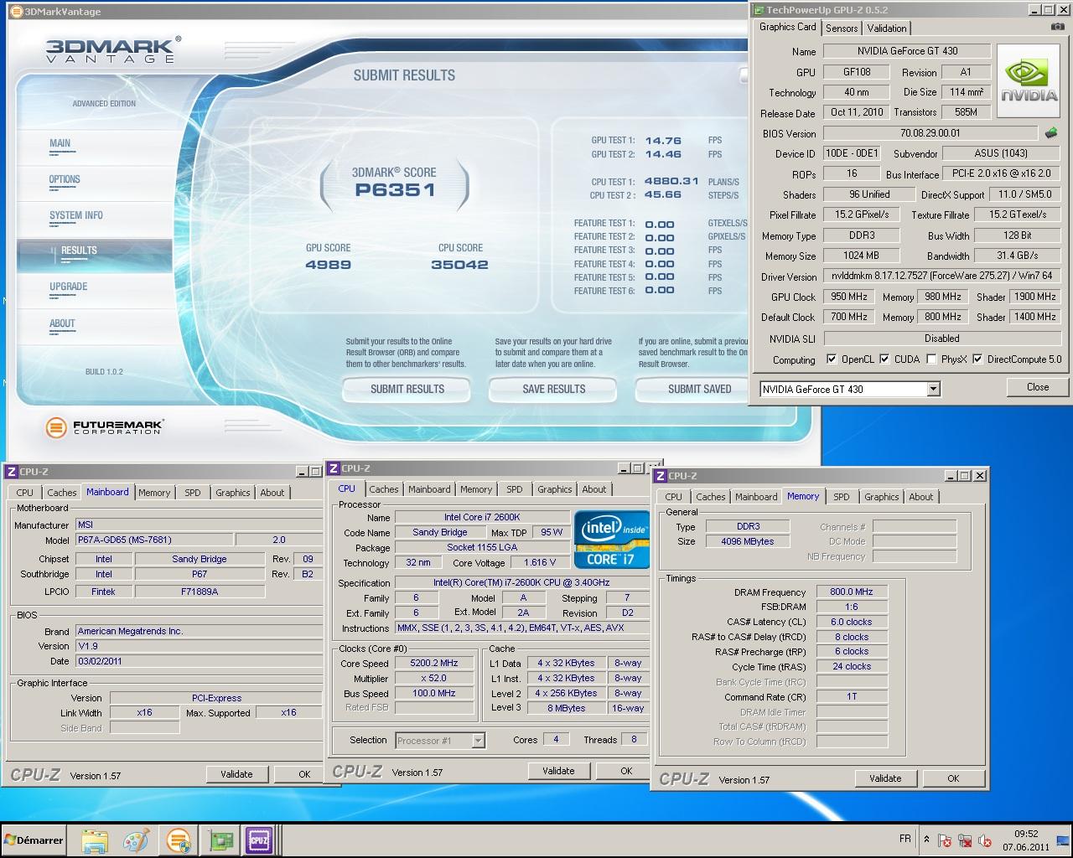Open Paint from the taskbar

(136, 840)
